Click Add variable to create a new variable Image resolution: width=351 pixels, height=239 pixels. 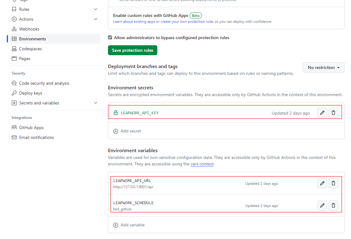[x=129, y=225]
